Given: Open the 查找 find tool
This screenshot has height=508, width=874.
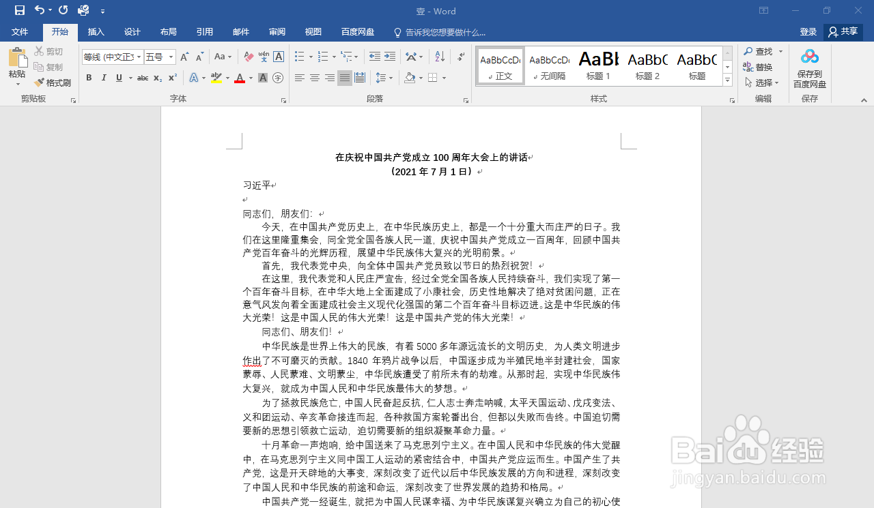Looking at the screenshot, I should (759, 52).
